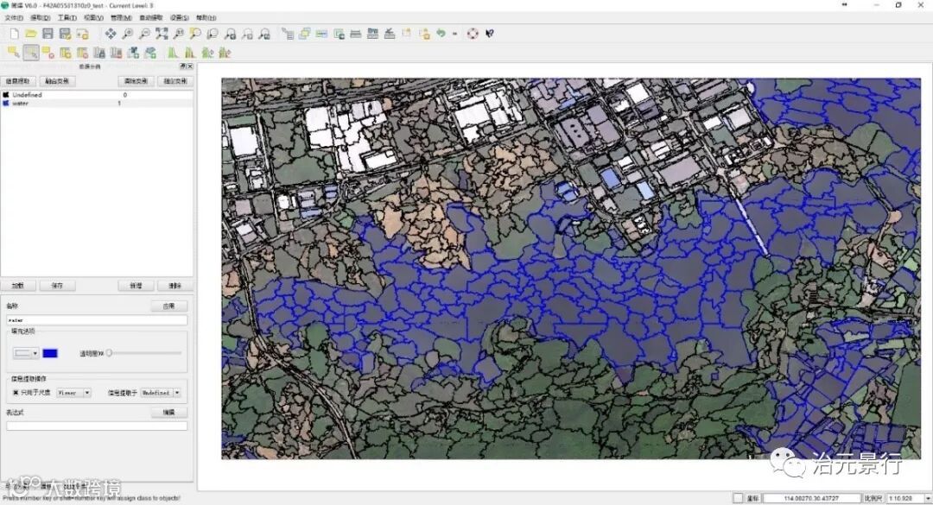This screenshot has width=933, height=505.
Task: Click the zoom in magnifier icon
Action: pyautogui.click(x=127, y=34)
